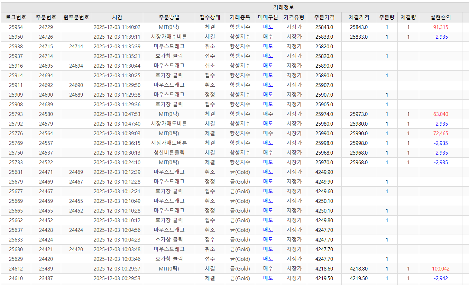Click realized profit value 72,465
This screenshot has height=285, width=469.
pyautogui.click(x=440, y=133)
